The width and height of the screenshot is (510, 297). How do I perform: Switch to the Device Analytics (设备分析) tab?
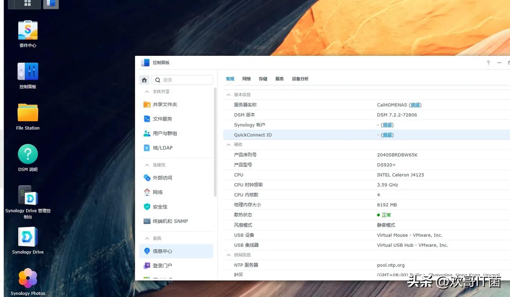(x=300, y=79)
